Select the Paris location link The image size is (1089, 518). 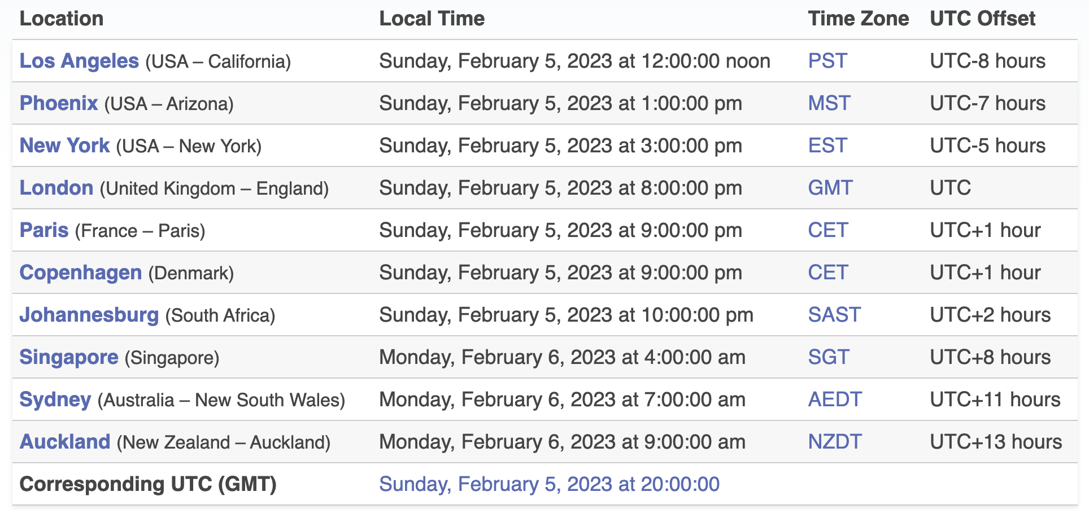tap(44, 230)
